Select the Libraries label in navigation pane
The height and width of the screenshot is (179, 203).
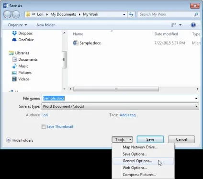pyautogui.click(x=22, y=53)
